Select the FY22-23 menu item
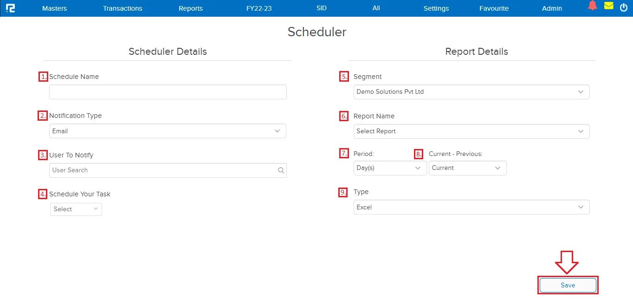The width and height of the screenshot is (633, 305). click(x=258, y=8)
